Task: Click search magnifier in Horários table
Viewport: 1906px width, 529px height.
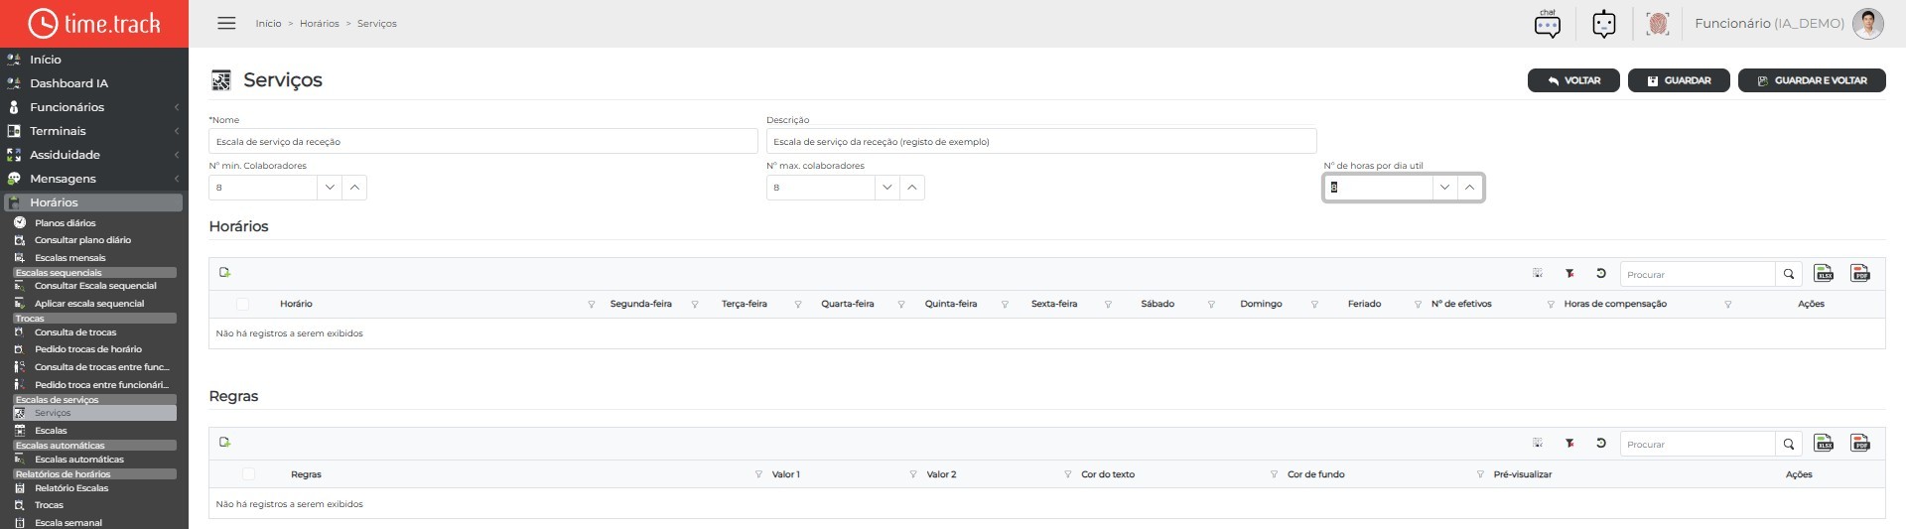Action: 1789,274
